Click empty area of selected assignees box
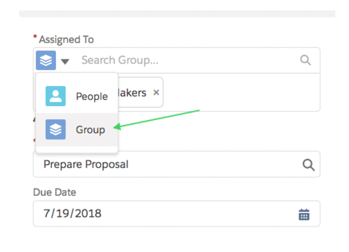Image resolution: width=349 pixels, height=252 pixels. tap(241, 92)
